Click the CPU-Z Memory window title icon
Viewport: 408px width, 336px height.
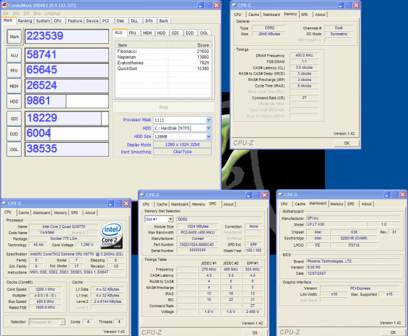click(x=234, y=5)
